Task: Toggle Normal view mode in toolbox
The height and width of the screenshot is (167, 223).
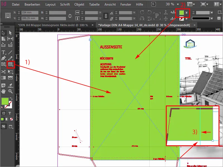Action: [x=4, y=126]
